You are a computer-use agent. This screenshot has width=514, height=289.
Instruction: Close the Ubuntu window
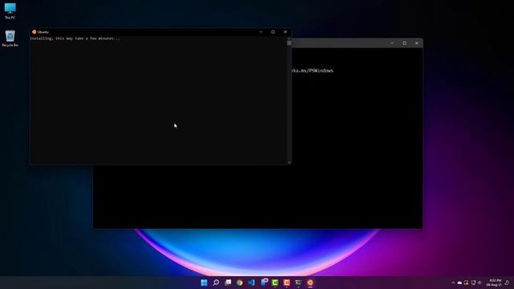(x=285, y=32)
